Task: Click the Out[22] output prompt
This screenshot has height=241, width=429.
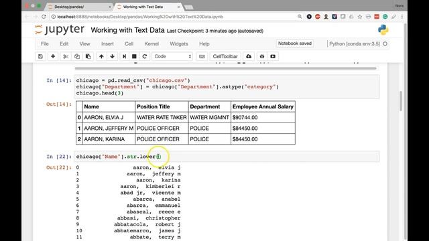Action: (x=59, y=167)
